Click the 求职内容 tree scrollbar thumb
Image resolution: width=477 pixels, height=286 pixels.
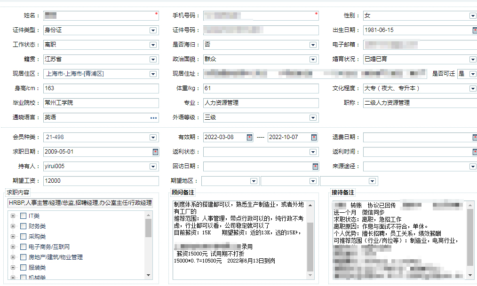149,228
